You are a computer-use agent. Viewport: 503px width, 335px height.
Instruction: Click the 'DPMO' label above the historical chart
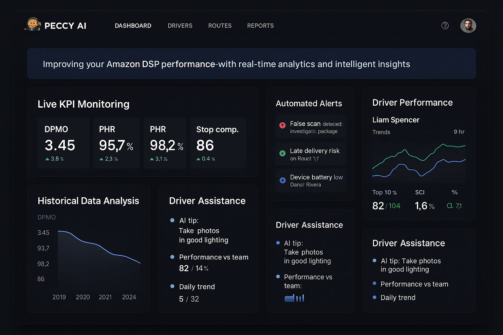pos(47,217)
